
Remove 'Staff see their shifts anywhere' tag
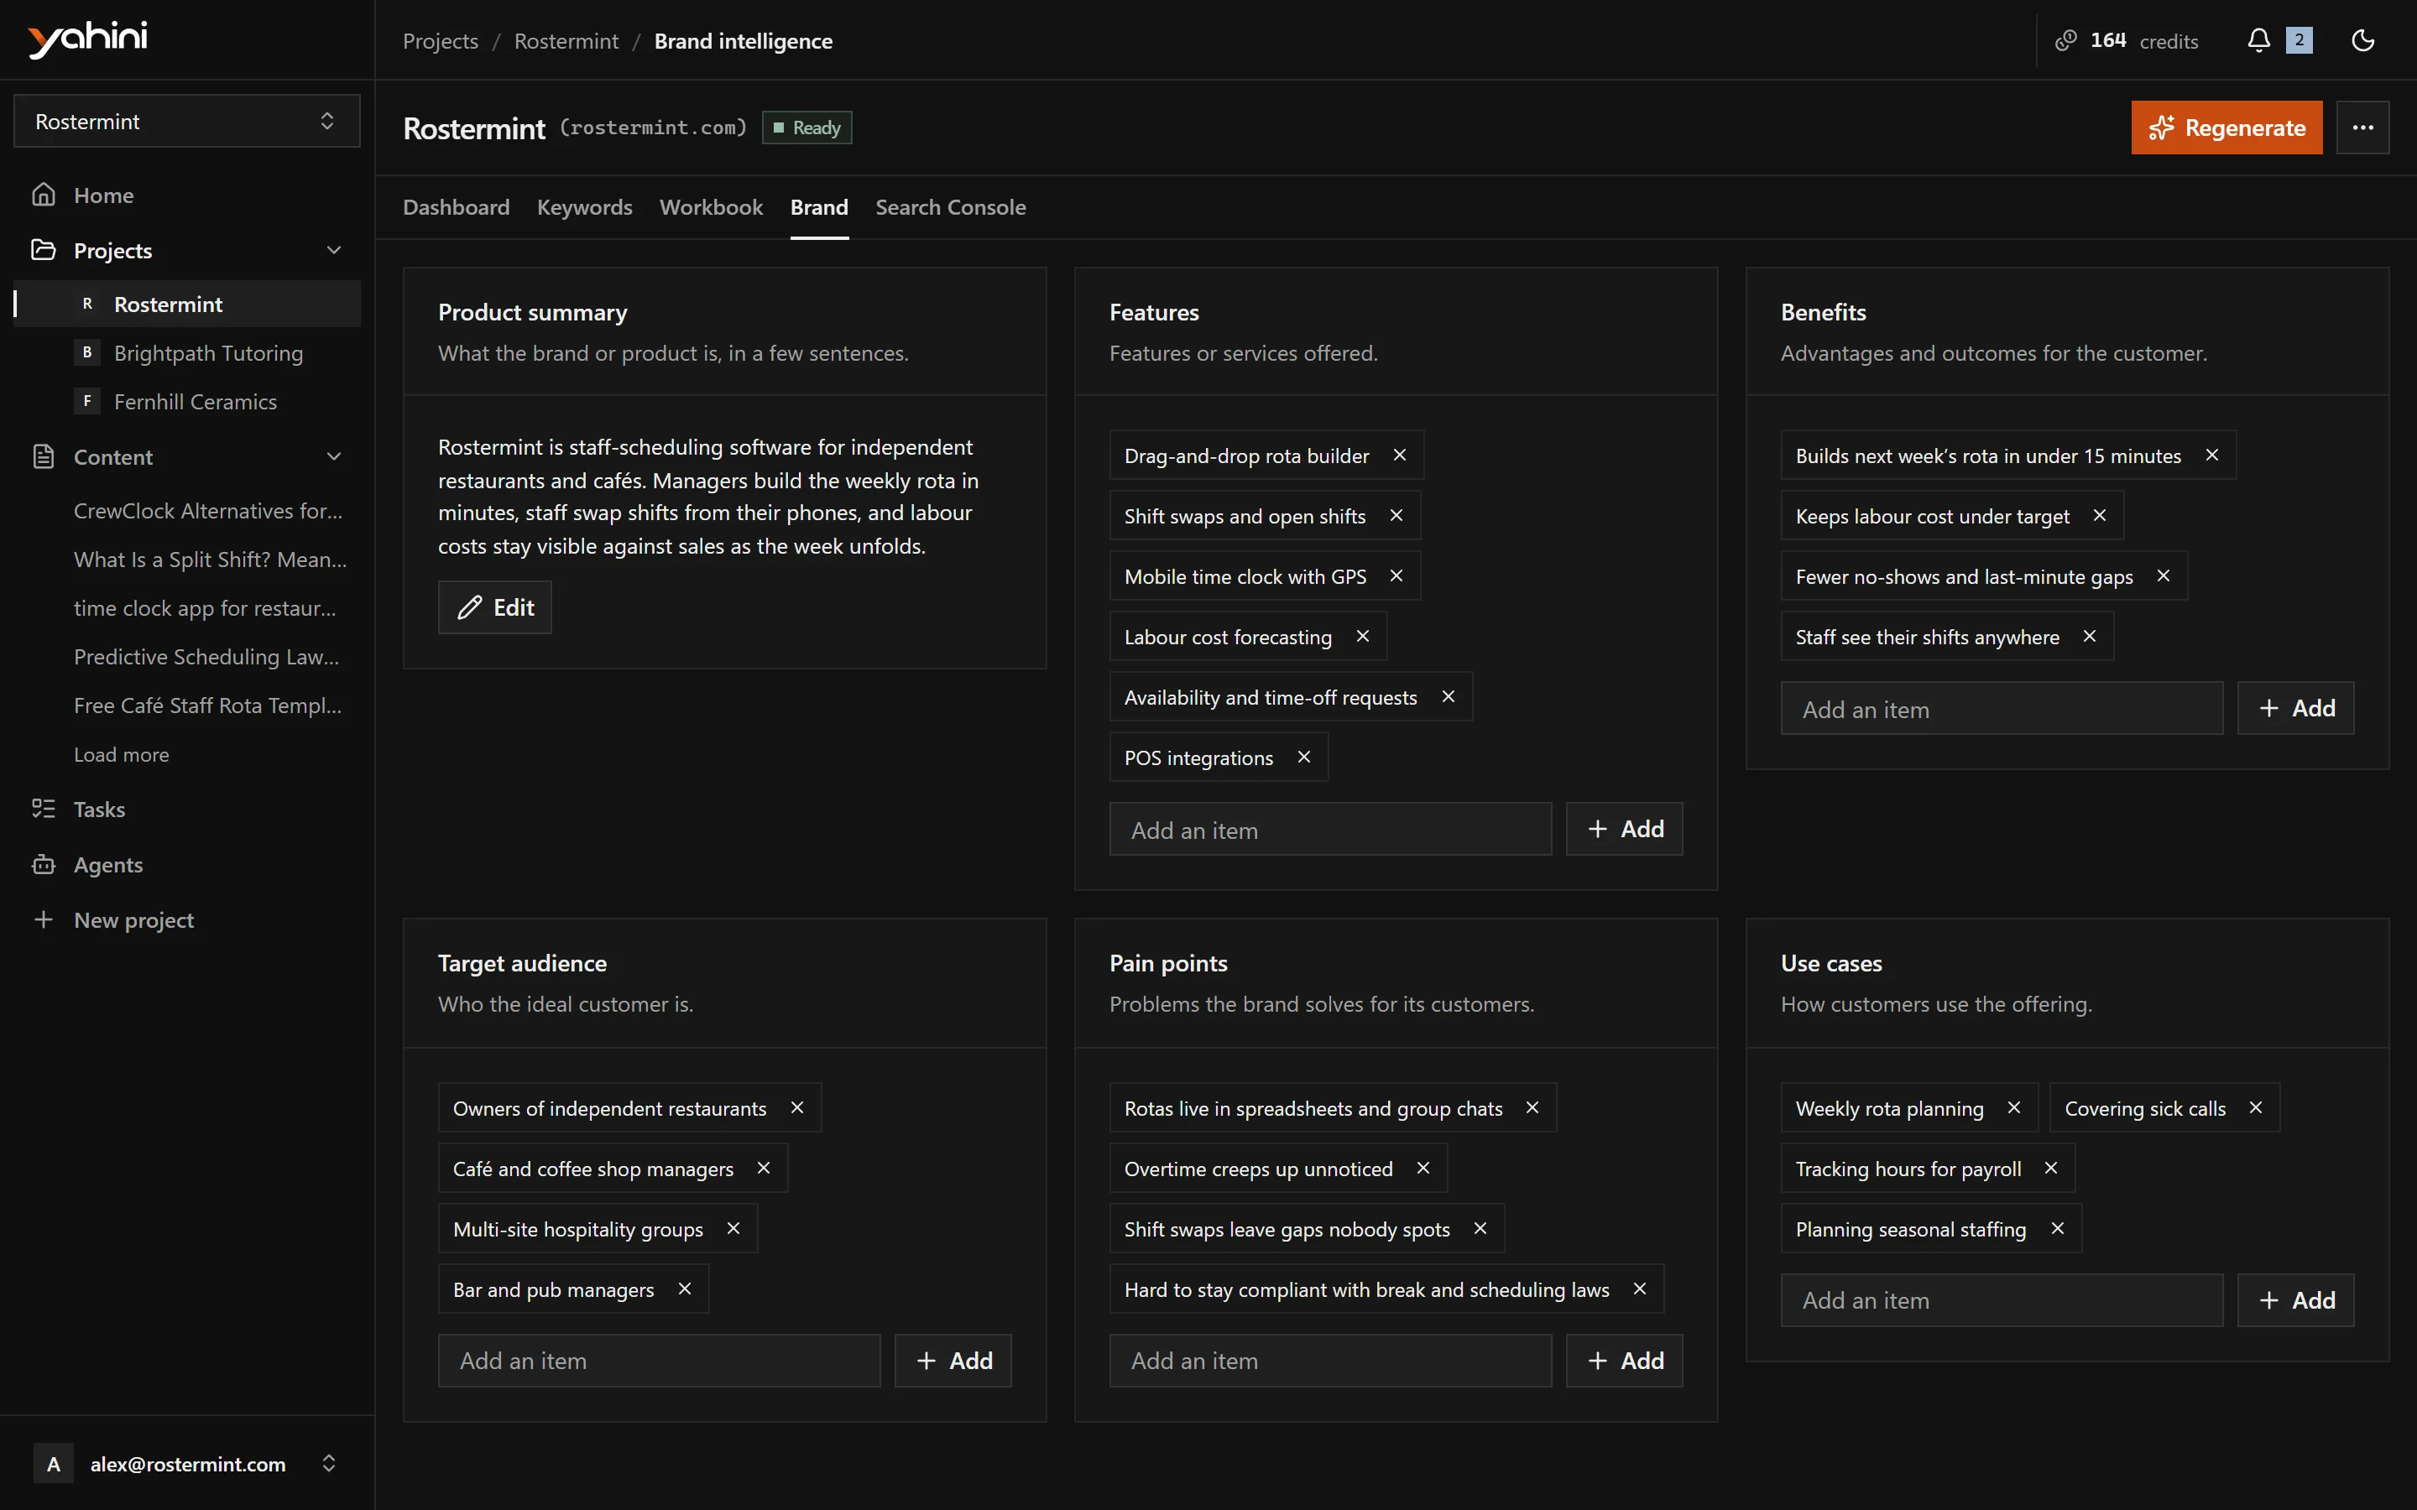(2090, 636)
